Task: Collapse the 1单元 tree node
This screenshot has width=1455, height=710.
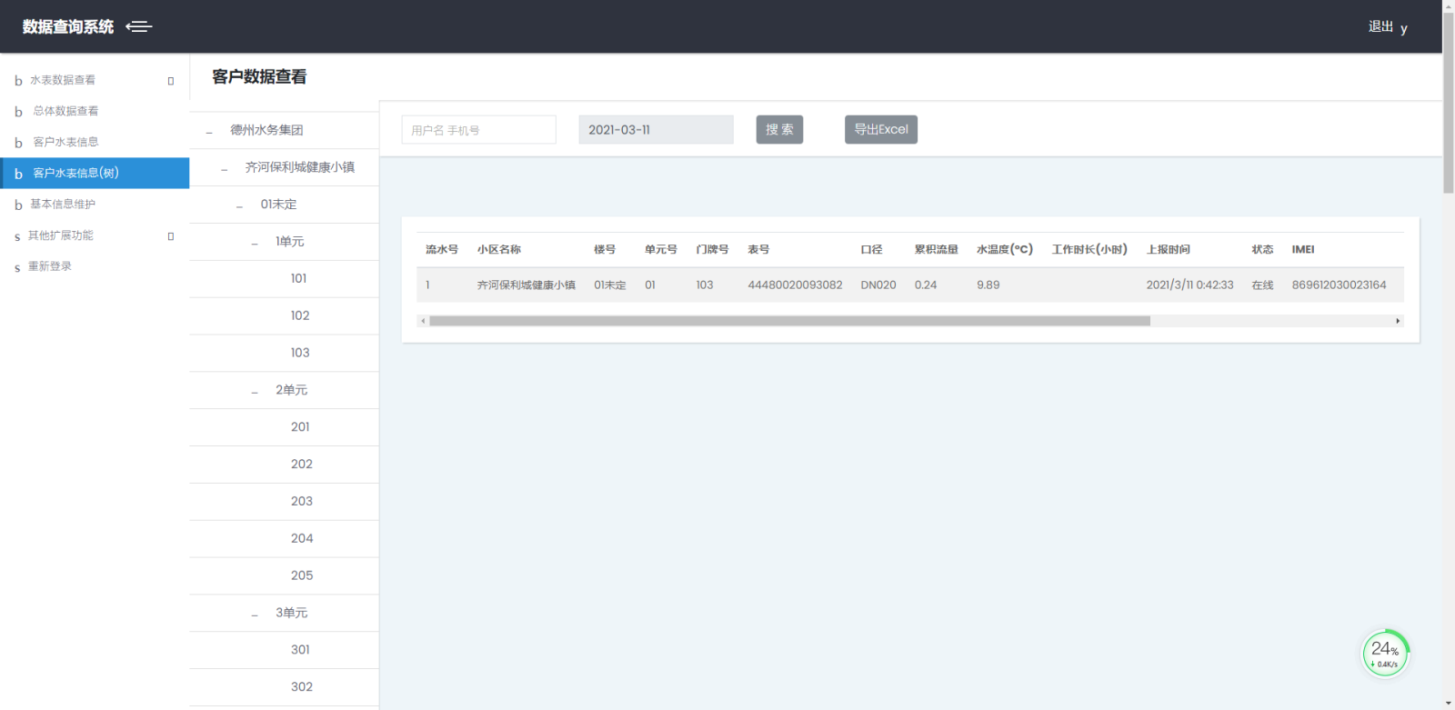Action: (255, 244)
